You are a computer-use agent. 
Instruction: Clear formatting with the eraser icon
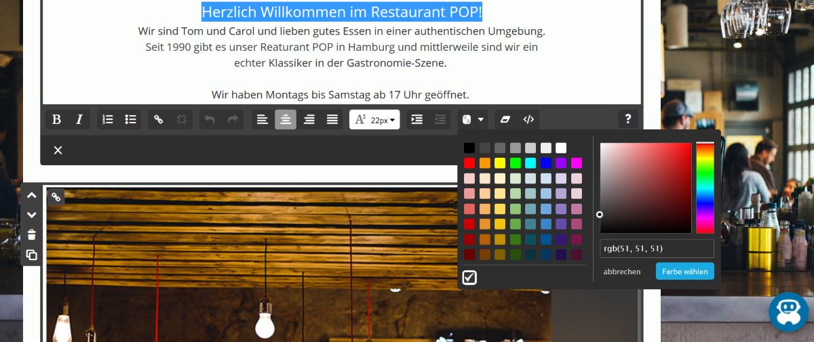coord(505,120)
